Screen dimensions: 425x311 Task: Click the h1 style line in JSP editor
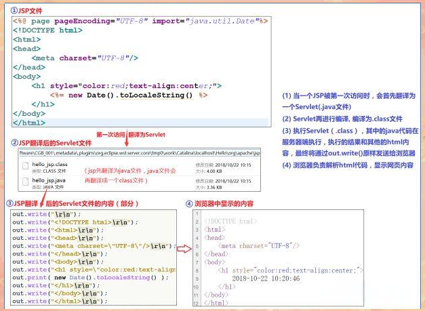point(127,86)
